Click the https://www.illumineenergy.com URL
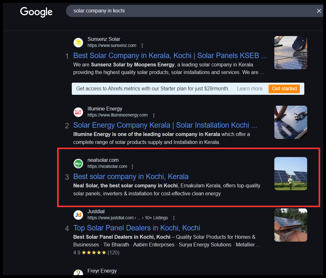326x278 pixels. [117, 115]
